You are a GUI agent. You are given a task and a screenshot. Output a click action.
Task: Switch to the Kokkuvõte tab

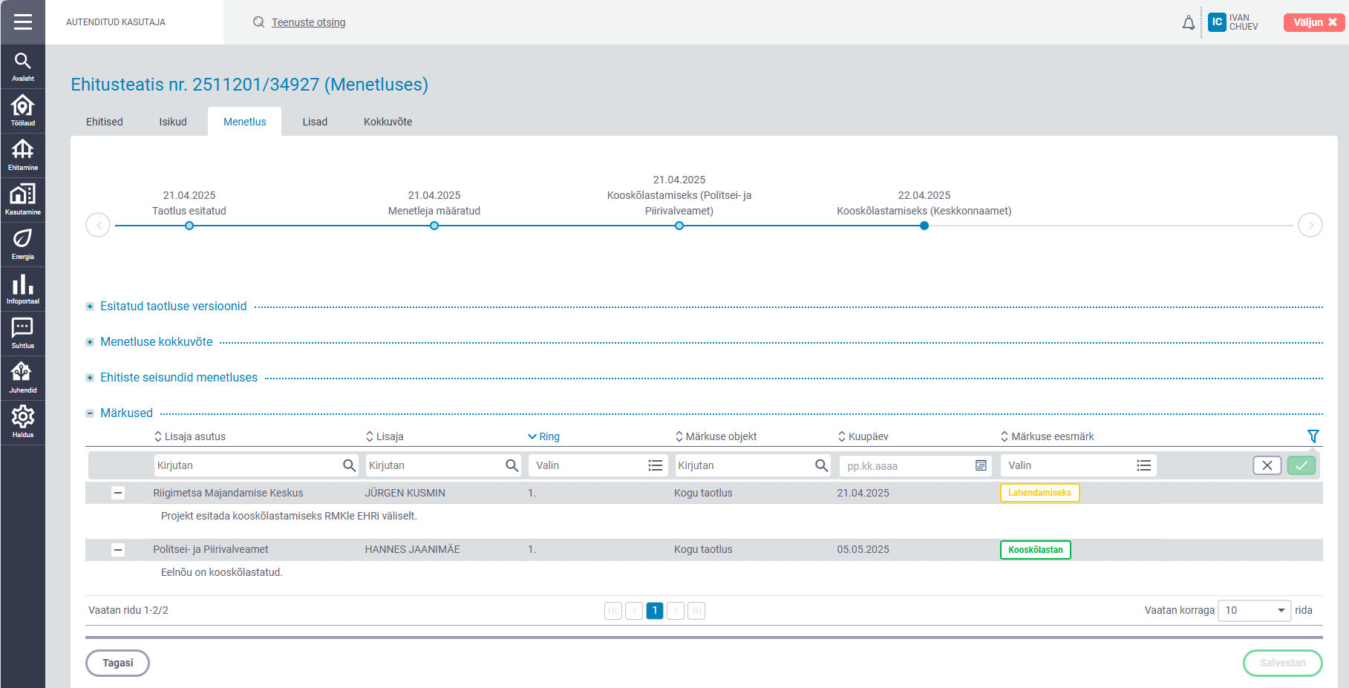click(x=388, y=122)
